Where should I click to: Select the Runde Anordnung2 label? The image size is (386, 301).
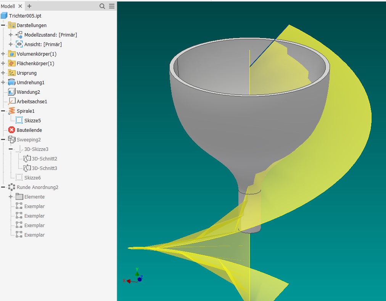point(37,187)
